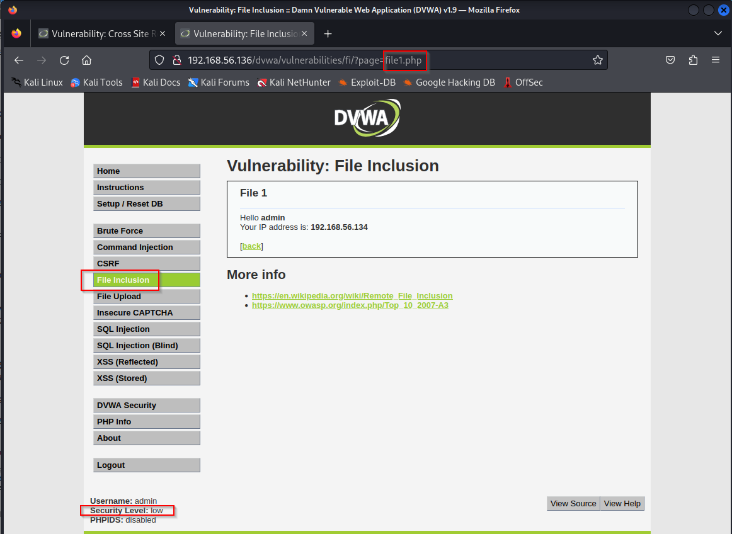Open Insecure CAPTCHA page

click(x=147, y=312)
